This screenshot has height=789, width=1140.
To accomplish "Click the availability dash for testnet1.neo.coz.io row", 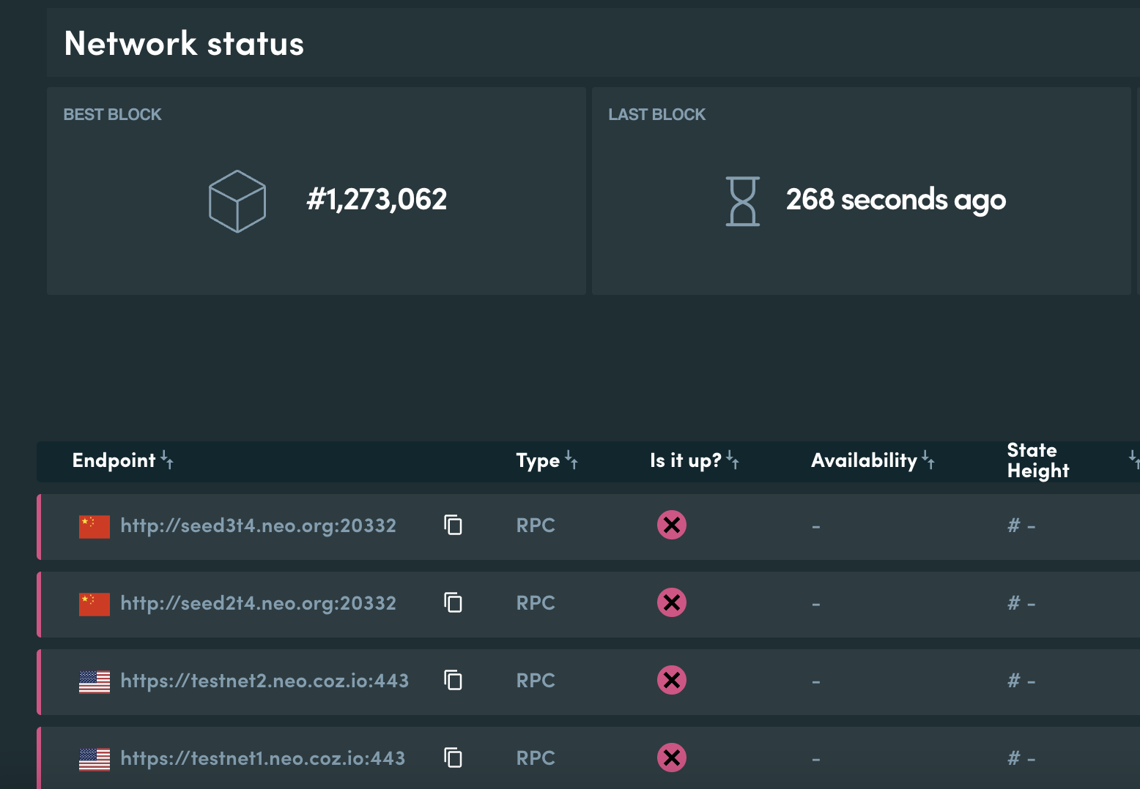I will [816, 760].
